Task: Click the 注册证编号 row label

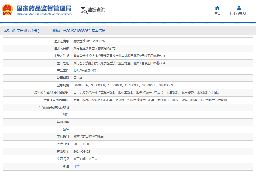Action: coord(61,41)
